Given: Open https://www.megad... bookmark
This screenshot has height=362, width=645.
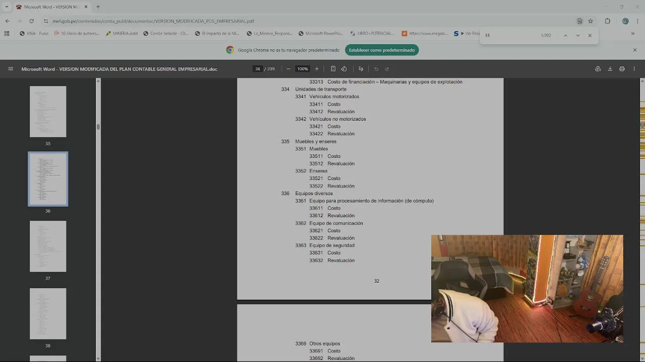Looking at the screenshot, I should point(425,34).
